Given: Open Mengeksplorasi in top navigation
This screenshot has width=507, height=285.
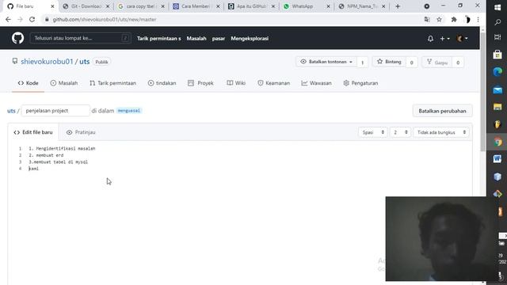Looking at the screenshot, I should (x=250, y=39).
